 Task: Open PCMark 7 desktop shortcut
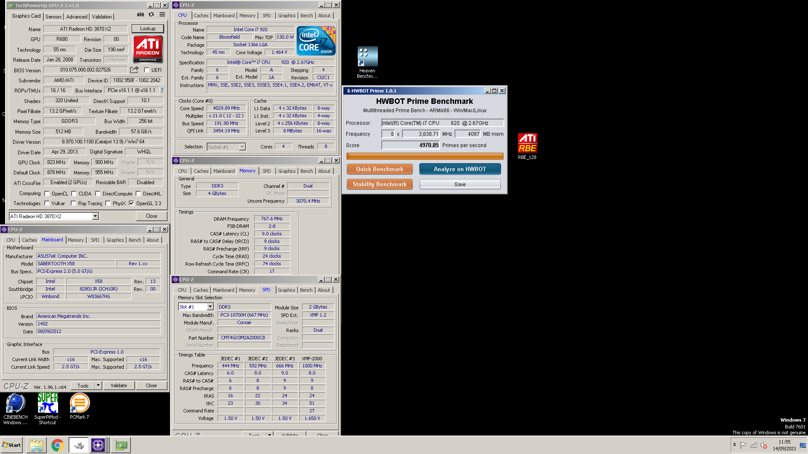[x=80, y=406]
